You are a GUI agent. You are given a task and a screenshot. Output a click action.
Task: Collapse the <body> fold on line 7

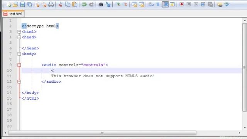tap(19, 54)
